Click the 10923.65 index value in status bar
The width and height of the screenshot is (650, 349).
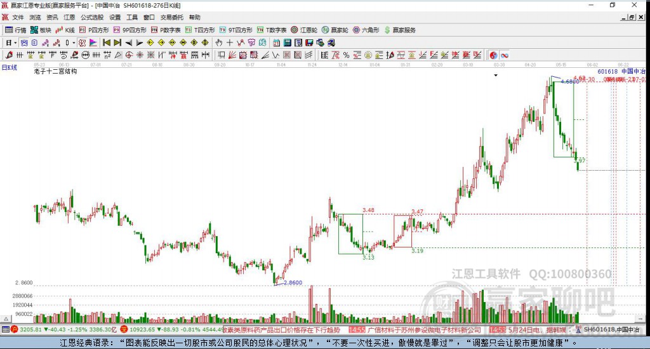click(144, 330)
